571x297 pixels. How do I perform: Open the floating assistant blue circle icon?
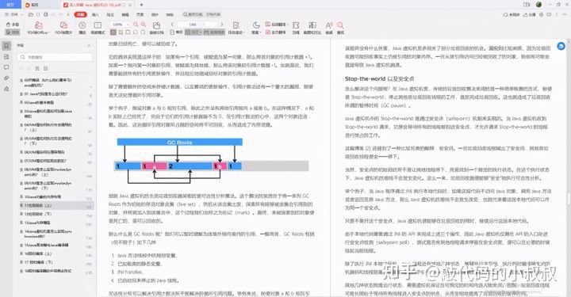[x=561, y=46]
